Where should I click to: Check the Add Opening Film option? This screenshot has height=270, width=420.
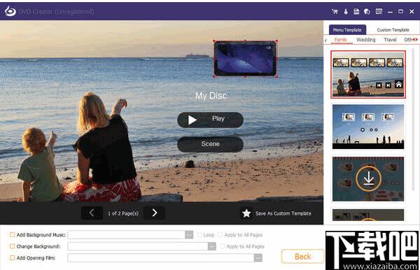(x=13, y=257)
